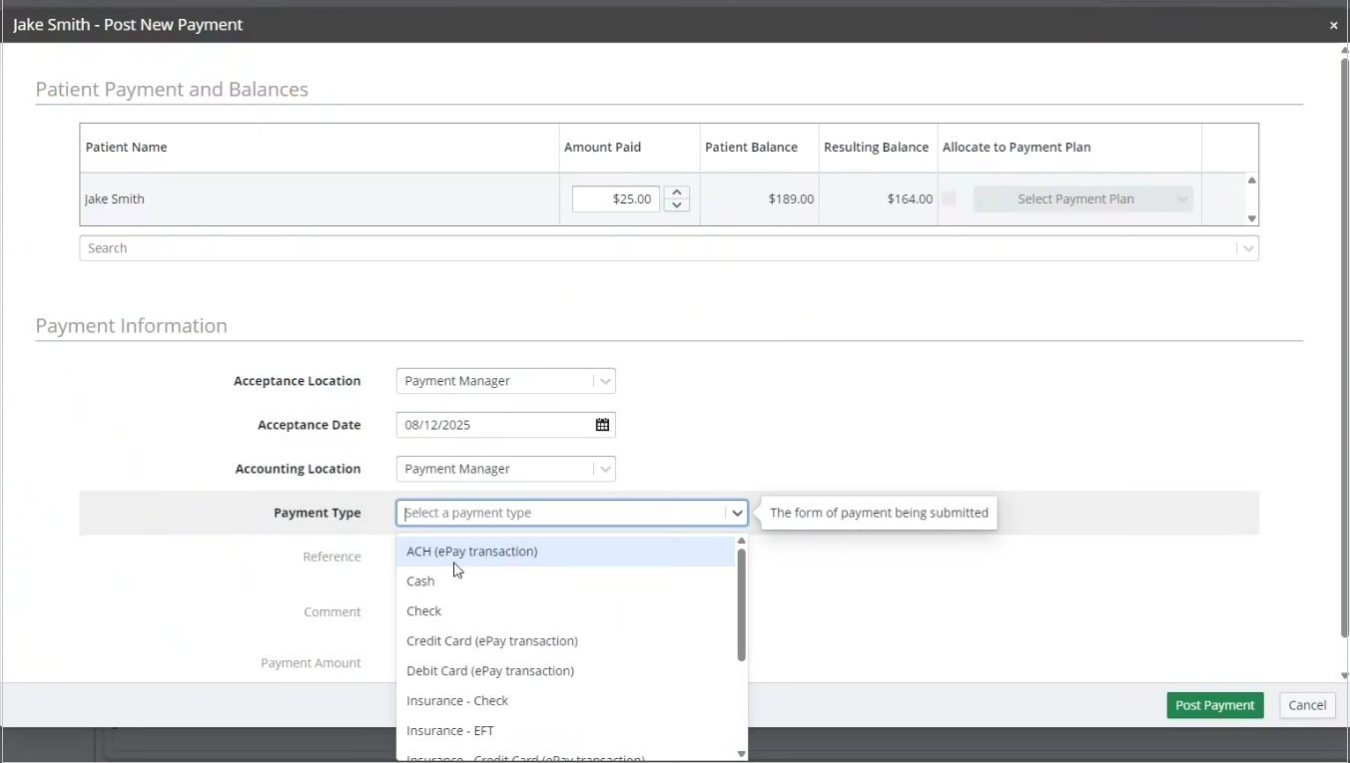Select Check payment type
This screenshot has height=763, width=1350.
pyautogui.click(x=423, y=611)
